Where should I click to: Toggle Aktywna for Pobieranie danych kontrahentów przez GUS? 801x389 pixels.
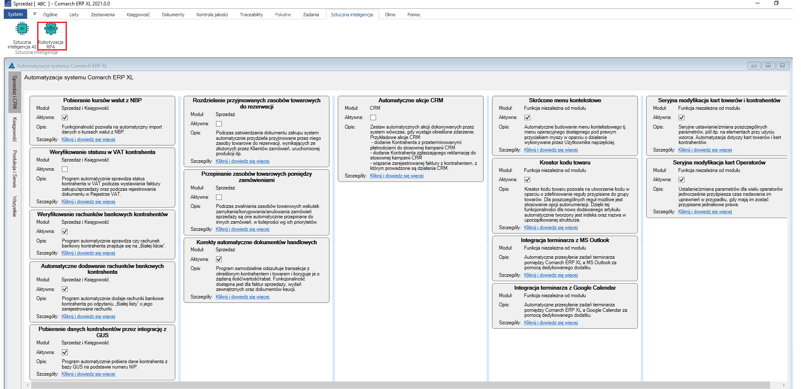click(x=65, y=352)
